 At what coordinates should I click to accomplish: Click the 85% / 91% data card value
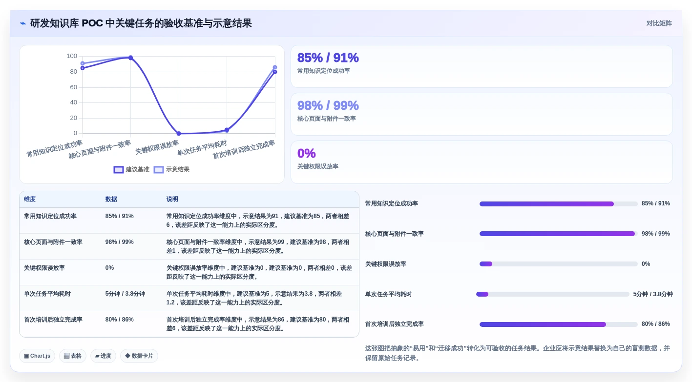tap(328, 58)
